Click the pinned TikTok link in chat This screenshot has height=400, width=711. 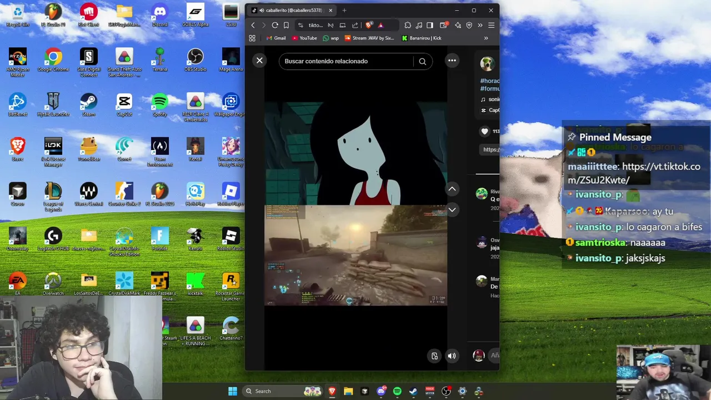point(634,173)
